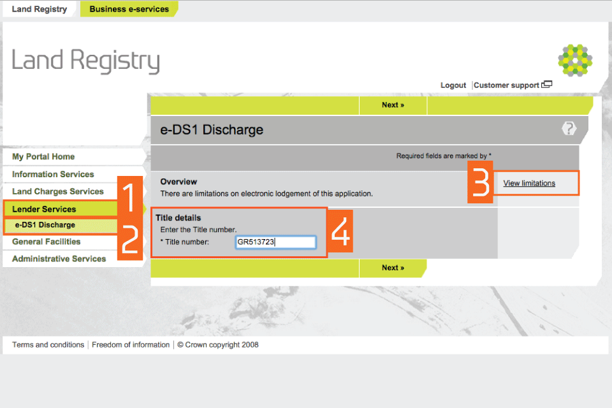Open Terms and conditions footer link
612x408 pixels.
48,345
